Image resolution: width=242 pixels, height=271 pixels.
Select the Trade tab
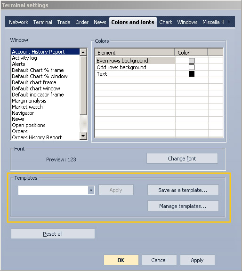pyautogui.click(x=64, y=22)
